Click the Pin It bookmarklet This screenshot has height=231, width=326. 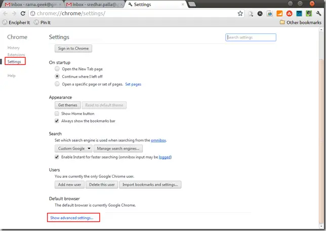tap(43, 22)
